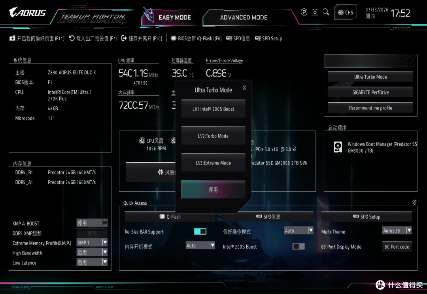Click the 48GB memory value
Viewport: 427px width, 294px height.
click(x=53, y=108)
